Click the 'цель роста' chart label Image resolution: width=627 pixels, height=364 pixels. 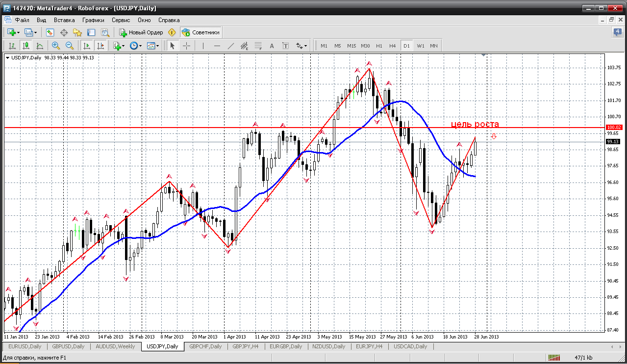click(475, 125)
